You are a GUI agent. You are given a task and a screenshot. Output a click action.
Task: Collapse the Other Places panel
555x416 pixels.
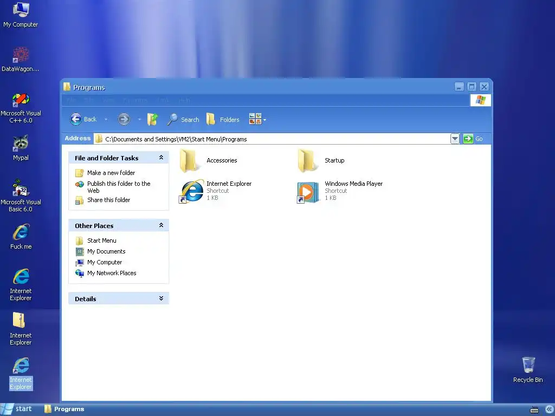pos(161,225)
